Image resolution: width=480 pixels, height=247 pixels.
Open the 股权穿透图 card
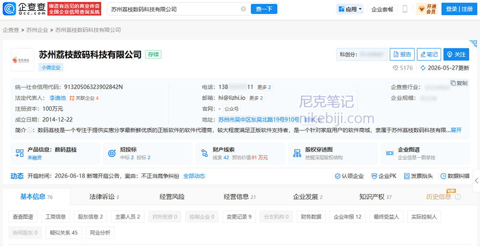pyautogui.click(x=333, y=153)
